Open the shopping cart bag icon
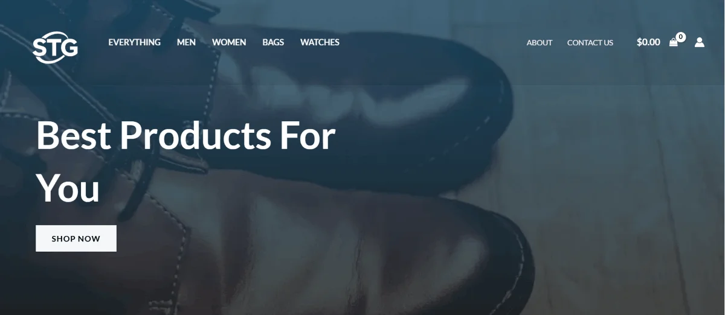The image size is (725, 315). pyautogui.click(x=674, y=42)
